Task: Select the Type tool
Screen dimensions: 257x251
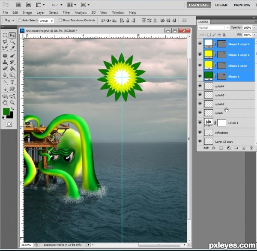Action: tap(12, 82)
